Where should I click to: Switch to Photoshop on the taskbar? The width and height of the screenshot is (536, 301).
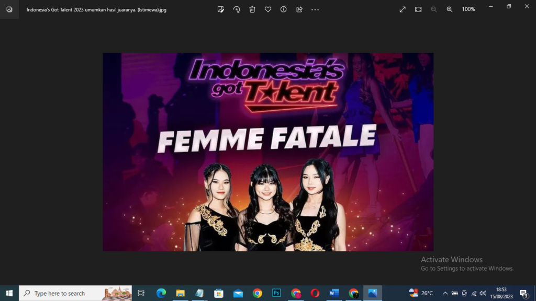[x=276, y=293]
